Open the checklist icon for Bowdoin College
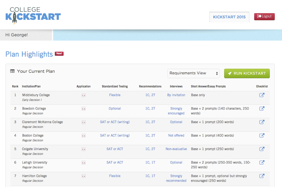Screen dimensions: 282x187 coord(262,108)
